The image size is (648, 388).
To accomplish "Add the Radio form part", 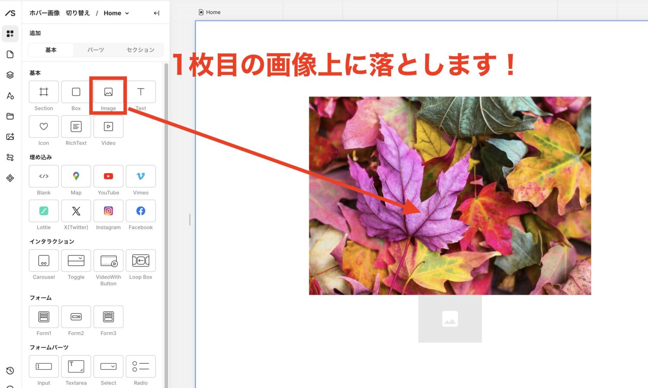I will [141, 366].
